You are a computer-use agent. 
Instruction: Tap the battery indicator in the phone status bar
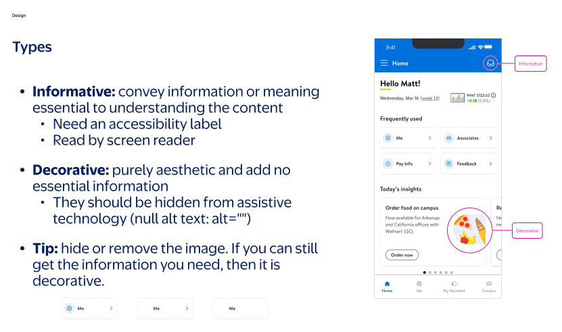pyautogui.click(x=488, y=47)
